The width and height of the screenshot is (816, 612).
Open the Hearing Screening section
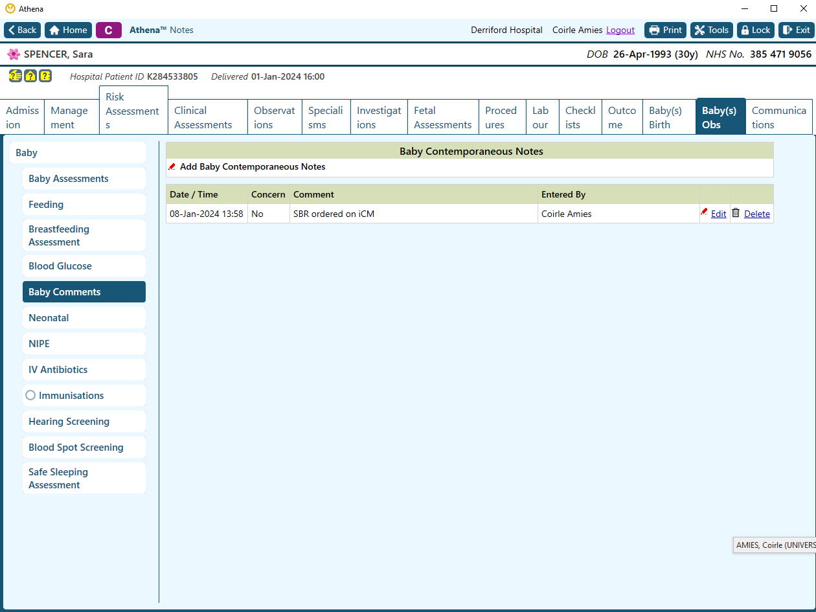84,422
